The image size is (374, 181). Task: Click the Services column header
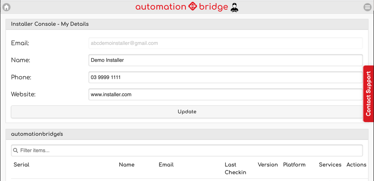click(330, 165)
